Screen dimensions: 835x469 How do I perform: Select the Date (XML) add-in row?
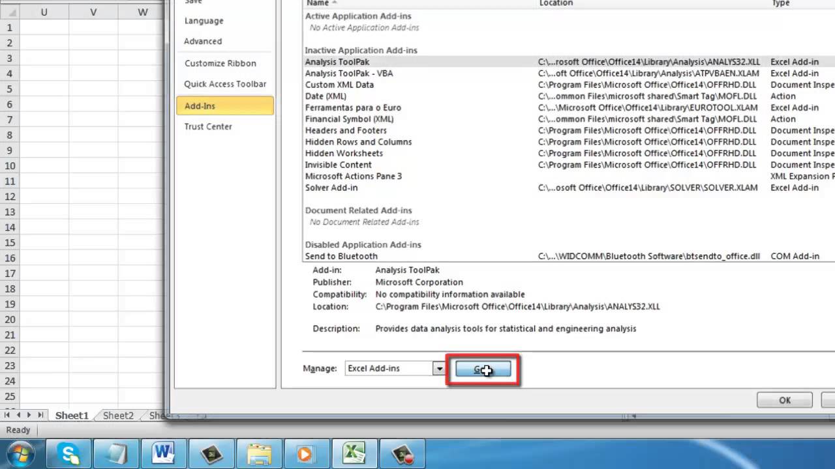[569, 96]
